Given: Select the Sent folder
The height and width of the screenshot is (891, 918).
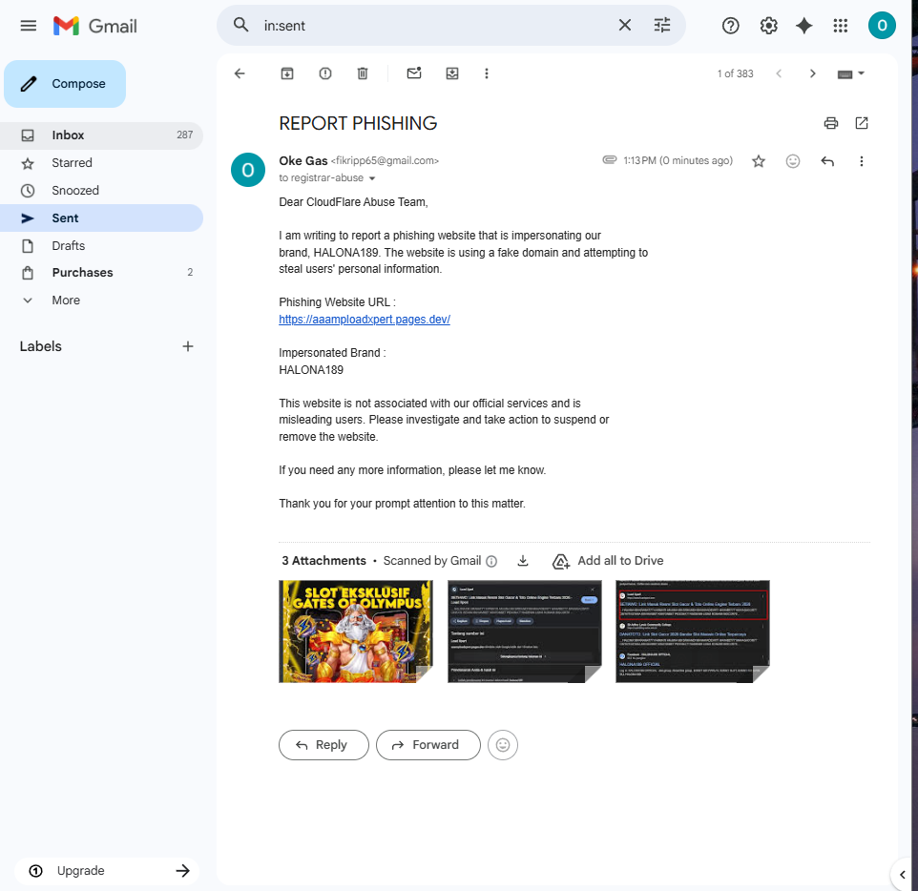Looking at the screenshot, I should point(102,218).
